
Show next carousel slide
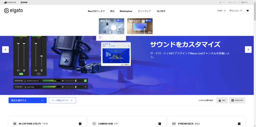pyautogui.click(x=248, y=49)
